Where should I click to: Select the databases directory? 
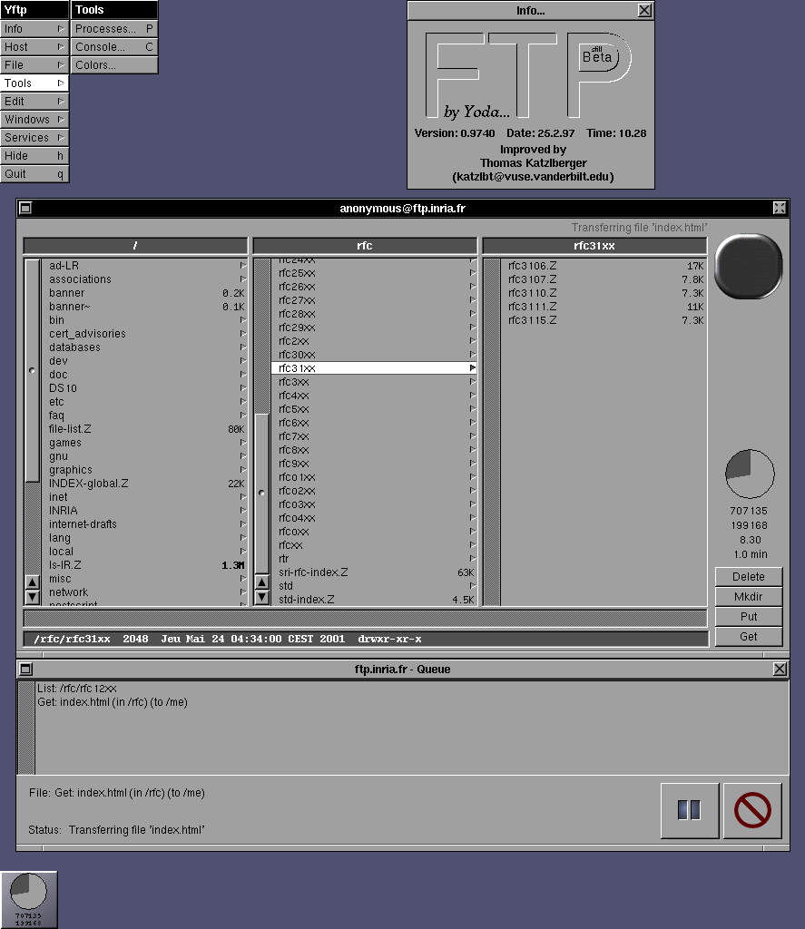click(144, 347)
